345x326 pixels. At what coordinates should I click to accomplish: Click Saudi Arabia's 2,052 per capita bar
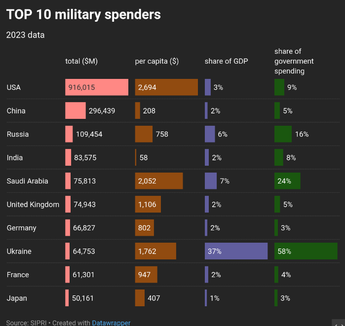point(159,181)
